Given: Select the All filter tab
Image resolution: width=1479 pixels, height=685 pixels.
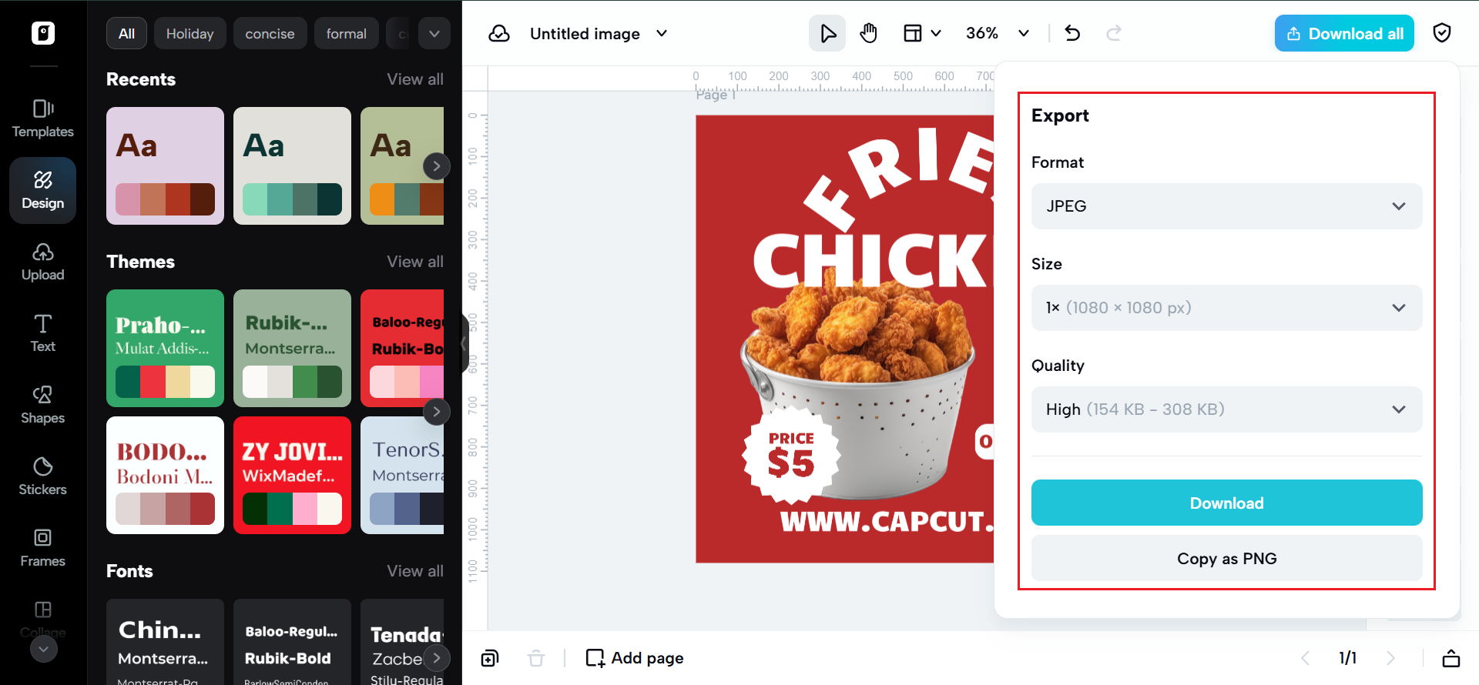Looking at the screenshot, I should tap(126, 33).
